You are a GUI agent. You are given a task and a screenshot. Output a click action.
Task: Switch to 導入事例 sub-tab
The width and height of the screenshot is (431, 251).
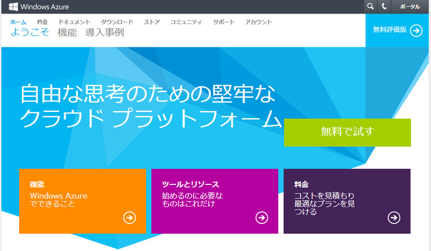[x=104, y=32]
